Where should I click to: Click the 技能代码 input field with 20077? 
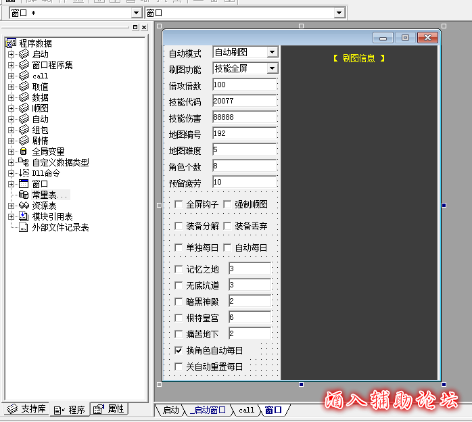point(243,101)
